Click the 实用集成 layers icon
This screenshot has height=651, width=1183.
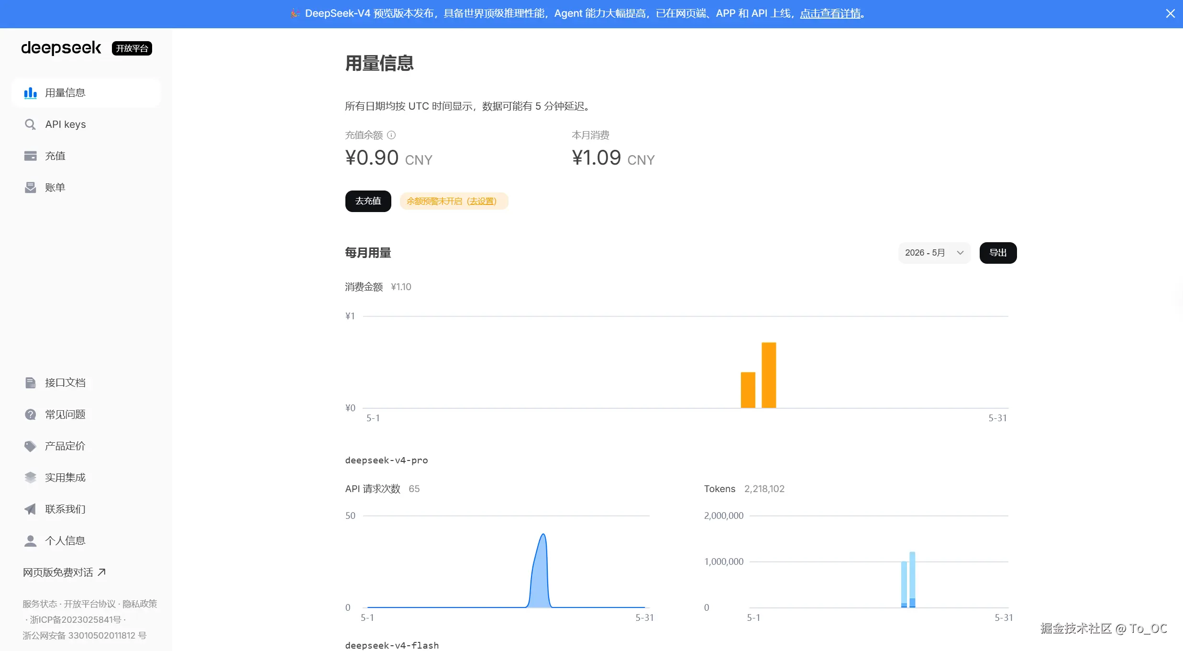30,478
